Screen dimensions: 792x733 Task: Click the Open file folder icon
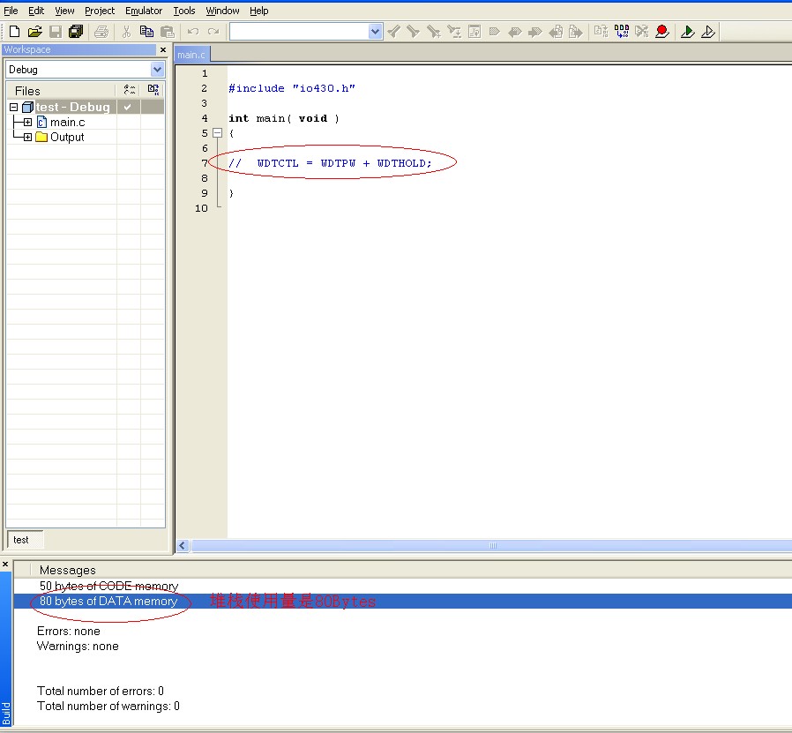point(34,32)
